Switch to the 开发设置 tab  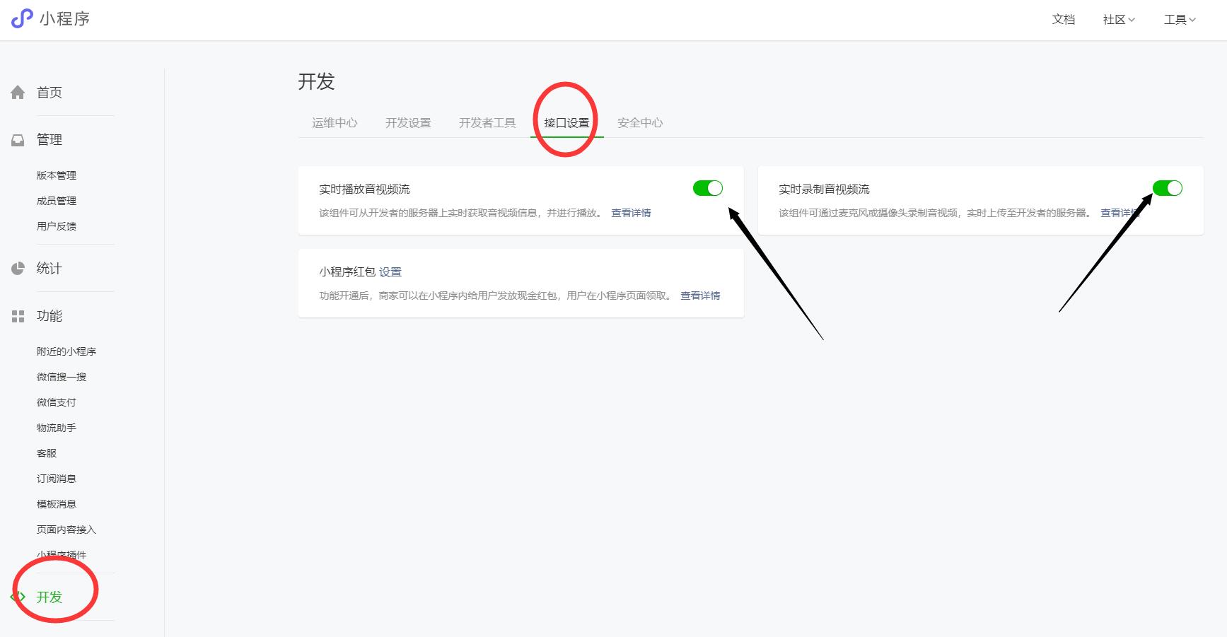[408, 123]
